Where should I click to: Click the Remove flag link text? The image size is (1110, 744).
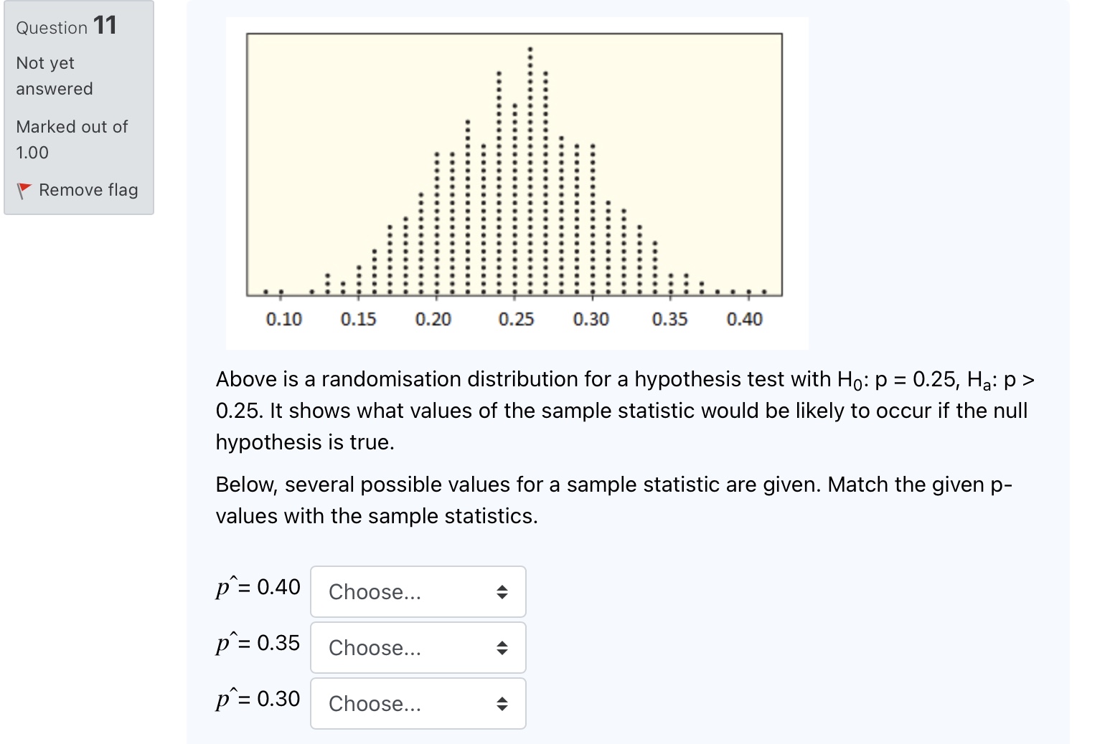[88, 190]
